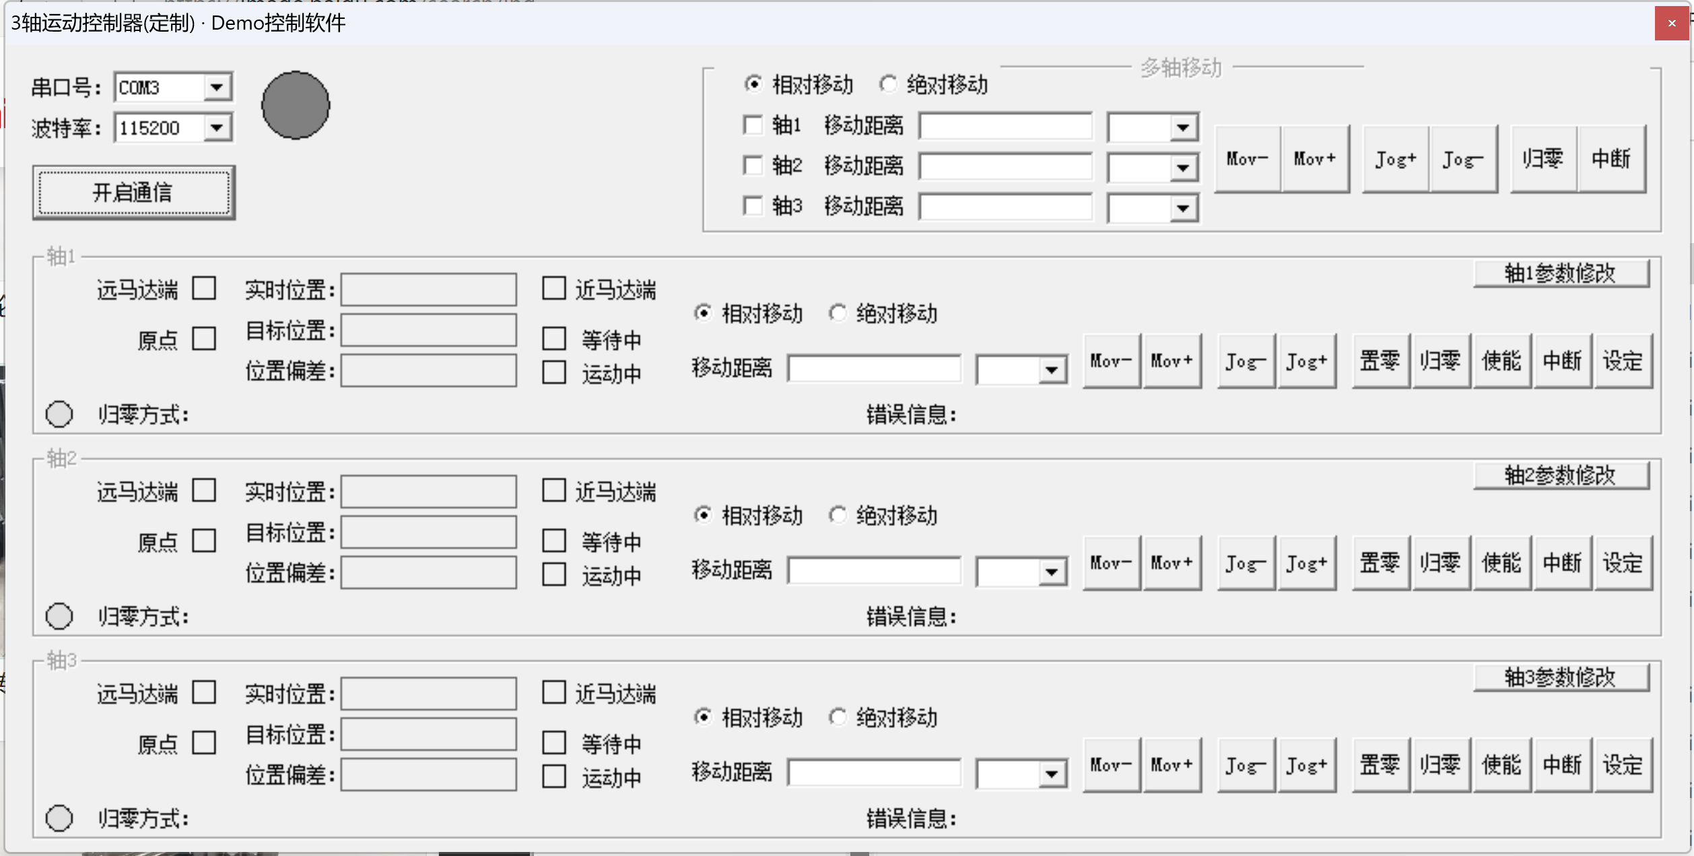This screenshot has width=1694, height=856.
Task: Click 轴3 移动距离 field in 多轴移动
Action: point(1006,207)
